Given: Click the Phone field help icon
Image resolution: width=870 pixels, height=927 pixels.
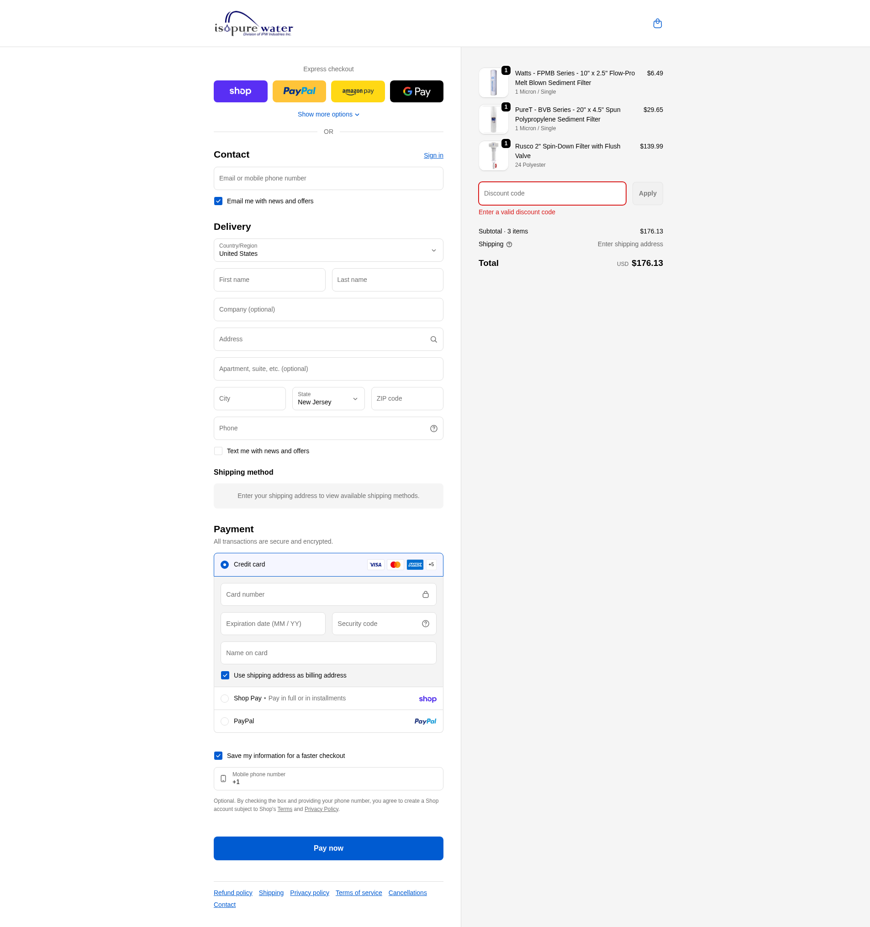Looking at the screenshot, I should [433, 429].
